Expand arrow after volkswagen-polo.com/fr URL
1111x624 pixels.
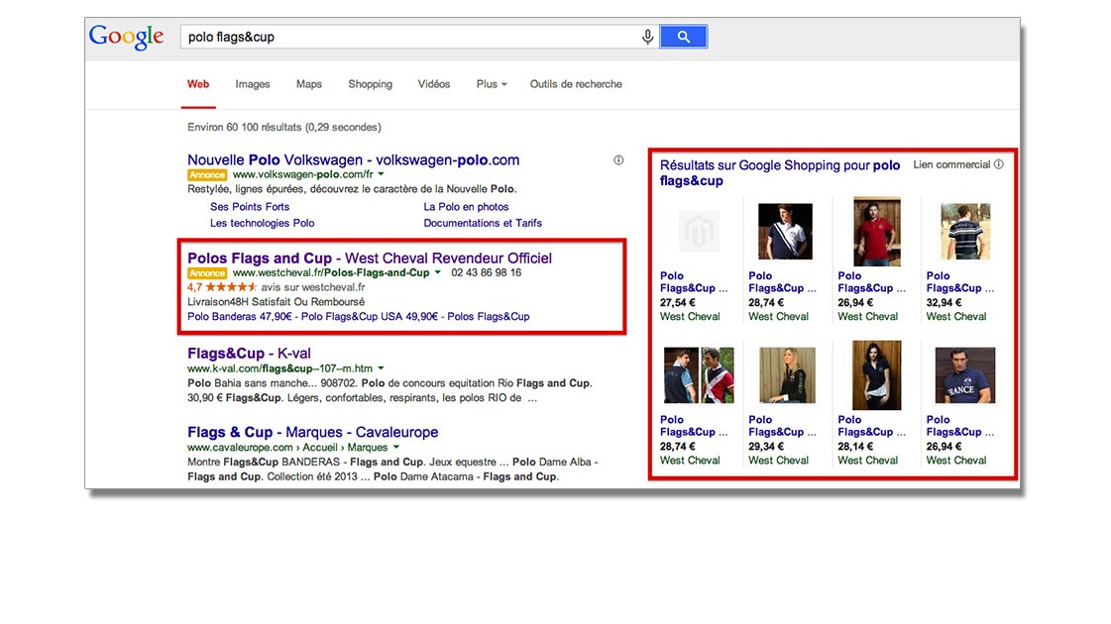382,174
